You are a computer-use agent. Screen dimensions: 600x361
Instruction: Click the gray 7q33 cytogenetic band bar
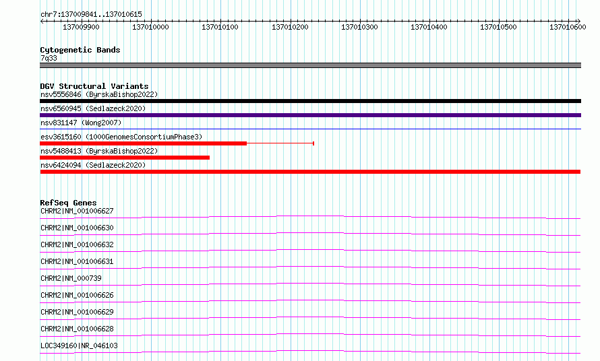tap(310, 65)
